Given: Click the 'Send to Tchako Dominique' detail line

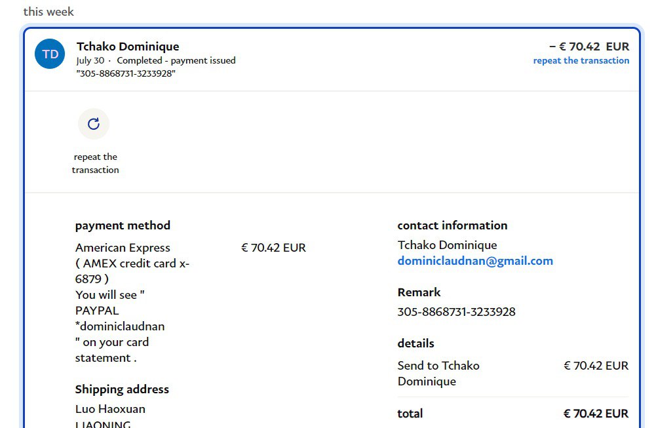Looking at the screenshot, I should (438, 374).
